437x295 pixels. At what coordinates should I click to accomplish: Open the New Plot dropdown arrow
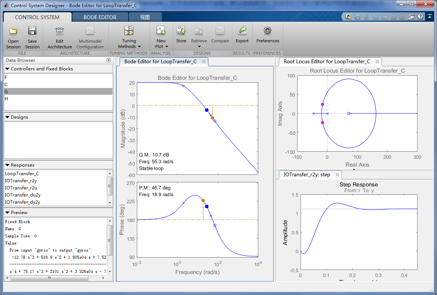point(167,47)
